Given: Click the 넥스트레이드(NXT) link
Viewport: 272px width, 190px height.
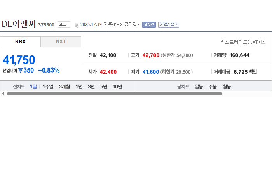Looking at the screenshot, I should coord(240,42).
